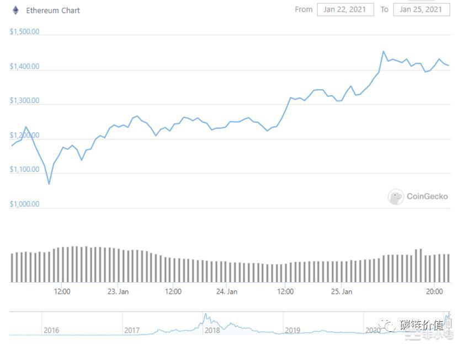Select the $1,000.00 price axis label

click(x=24, y=204)
